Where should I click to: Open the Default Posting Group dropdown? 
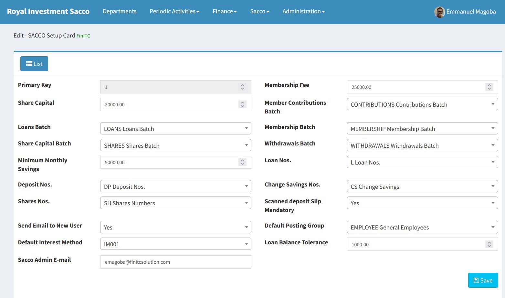tap(422, 227)
